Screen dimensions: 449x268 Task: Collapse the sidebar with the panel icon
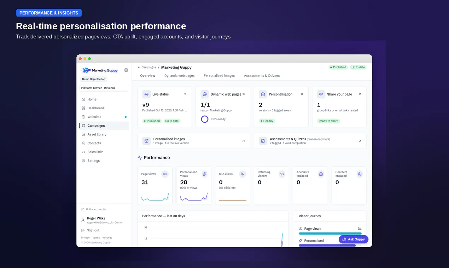tap(126, 70)
